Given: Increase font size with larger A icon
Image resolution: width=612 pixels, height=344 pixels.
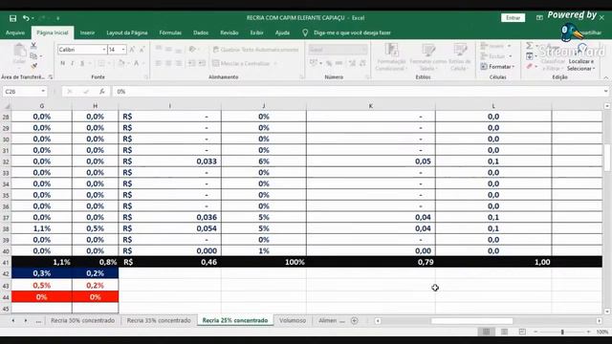Looking at the screenshot, I should [x=132, y=50].
